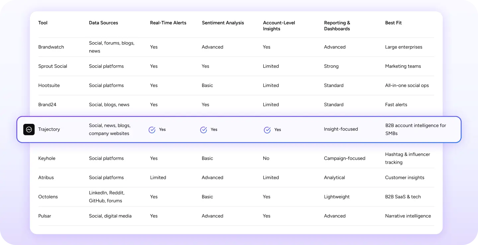Click the "Hootsuite" tool name
The width and height of the screenshot is (478, 245).
(x=49, y=86)
